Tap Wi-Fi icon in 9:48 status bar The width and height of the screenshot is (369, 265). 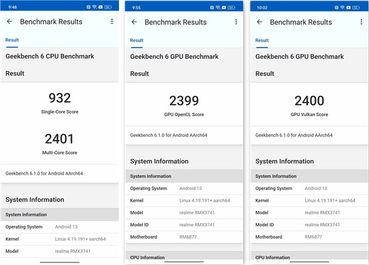tap(95, 7)
